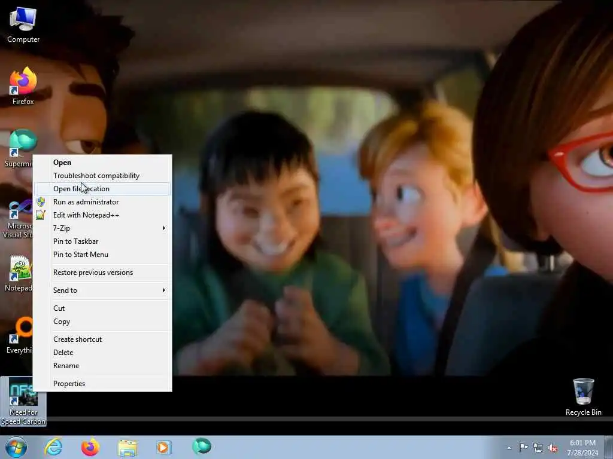Choose Delete in the context menu
Image resolution: width=613 pixels, height=459 pixels.
102,353
